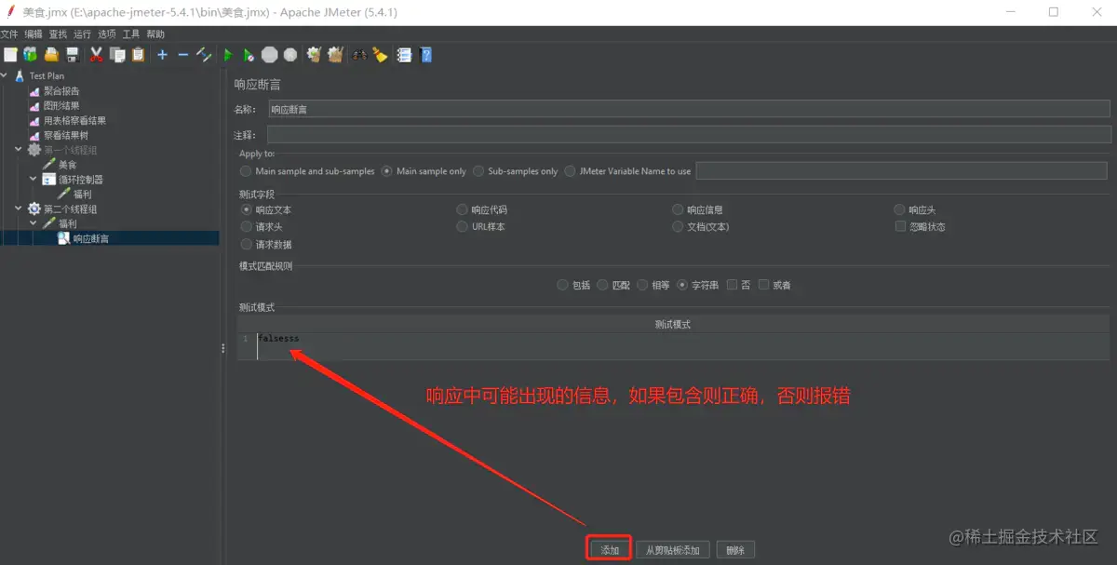Image resolution: width=1117 pixels, height=565 pixels.
Task: Click the 从剪贴板添加 button
Action: coord(673,550)
